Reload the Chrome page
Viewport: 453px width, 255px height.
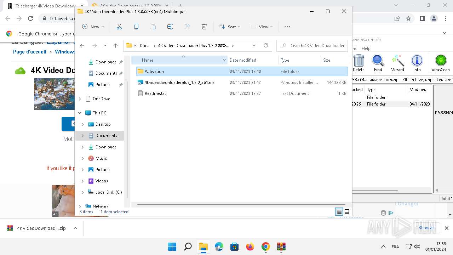pyautogui.click(x=30, y=18)
